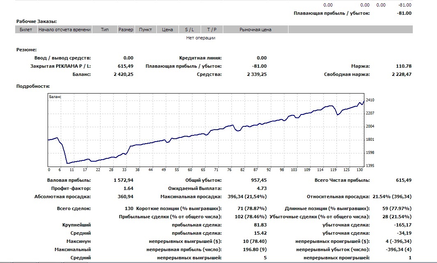Click the closed P/L value 615,49
The image size is (437, 263).
pyautogui.click(x=126, y=66)
